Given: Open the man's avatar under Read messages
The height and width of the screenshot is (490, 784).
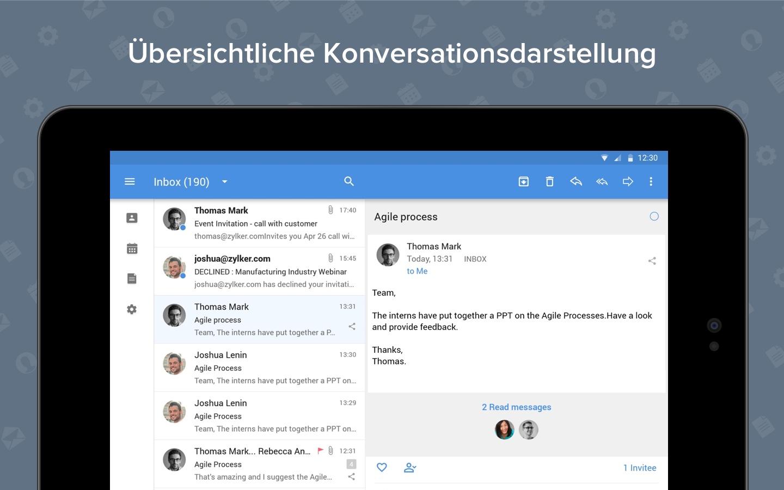Looking at the screenshot, I should 529,430.
